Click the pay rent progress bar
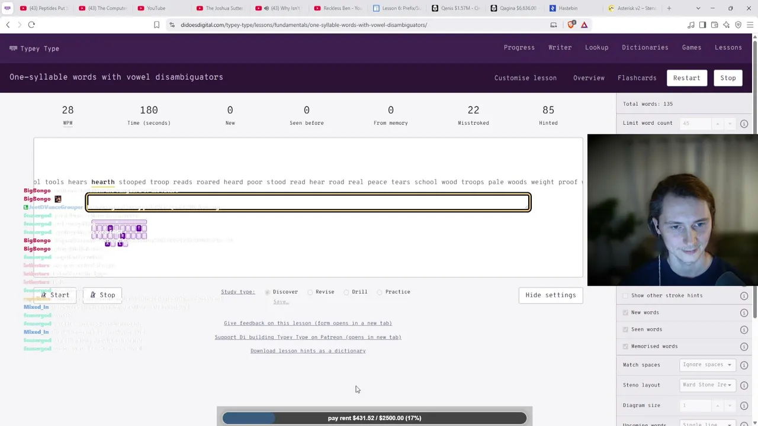 tap(374, 418)
